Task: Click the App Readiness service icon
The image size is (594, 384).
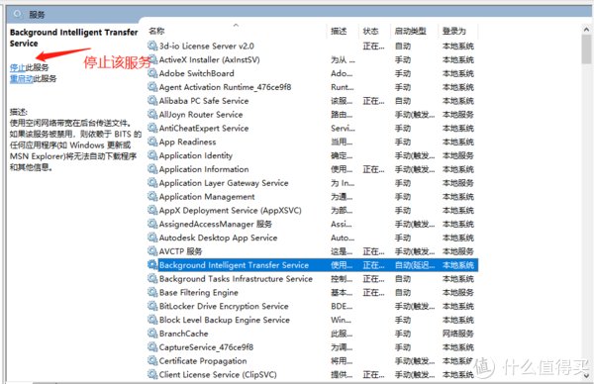Action: pos(152,142)
